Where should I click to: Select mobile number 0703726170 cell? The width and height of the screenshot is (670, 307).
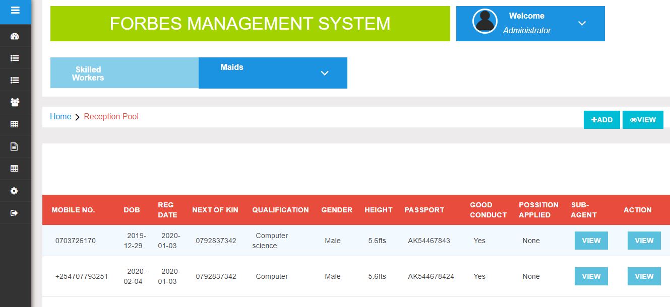76,241
